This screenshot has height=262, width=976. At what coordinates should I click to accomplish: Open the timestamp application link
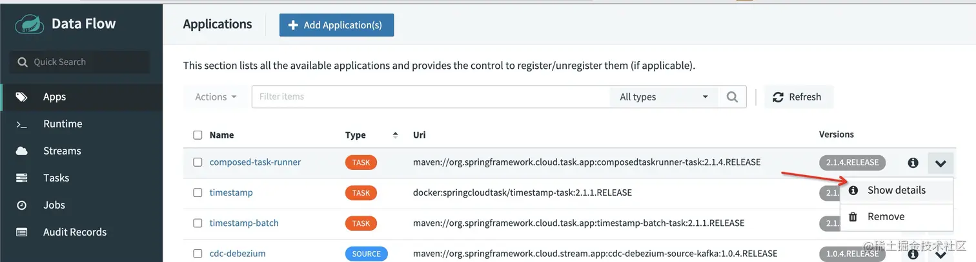(x=231, y=192)
